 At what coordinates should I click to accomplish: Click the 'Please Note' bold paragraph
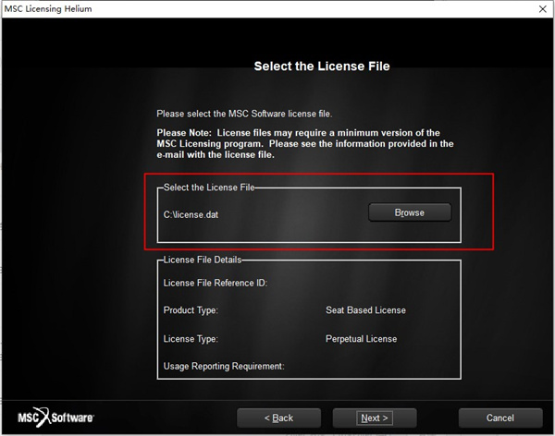[x=305, y=143]
